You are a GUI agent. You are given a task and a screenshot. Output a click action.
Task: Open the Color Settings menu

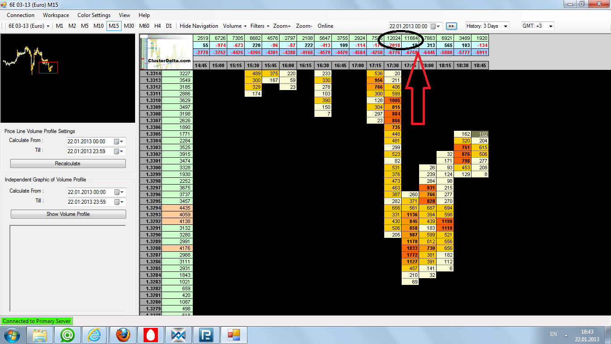(x=94, y=15)
